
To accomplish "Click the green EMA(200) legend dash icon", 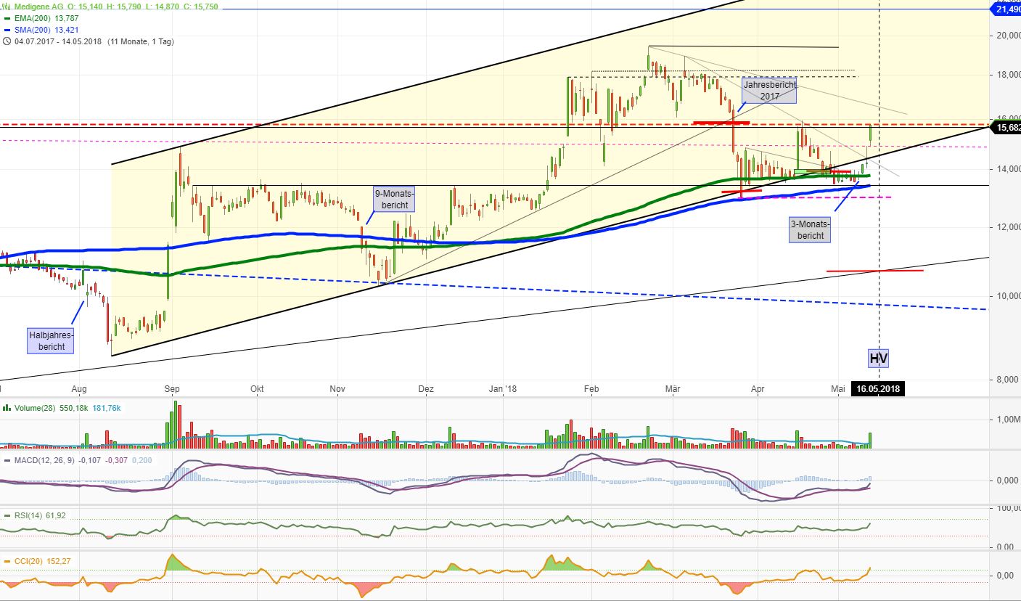I will coord(7,18).
